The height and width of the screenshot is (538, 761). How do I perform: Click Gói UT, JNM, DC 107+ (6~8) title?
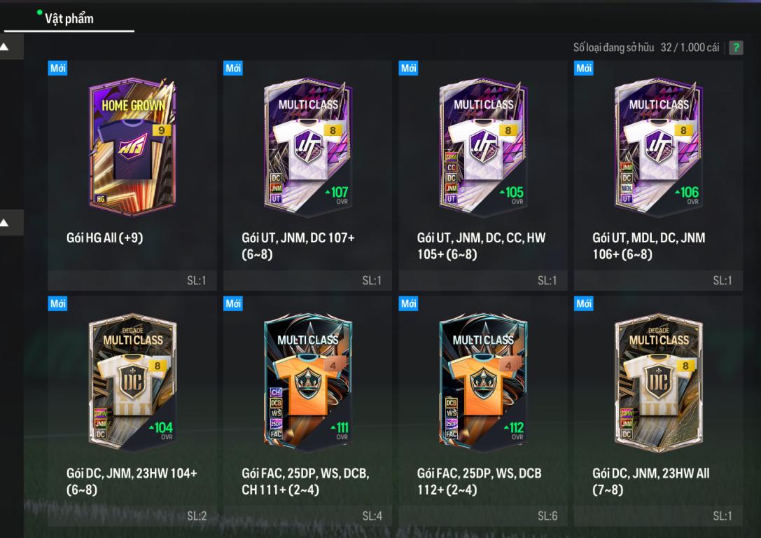(298, 246)
